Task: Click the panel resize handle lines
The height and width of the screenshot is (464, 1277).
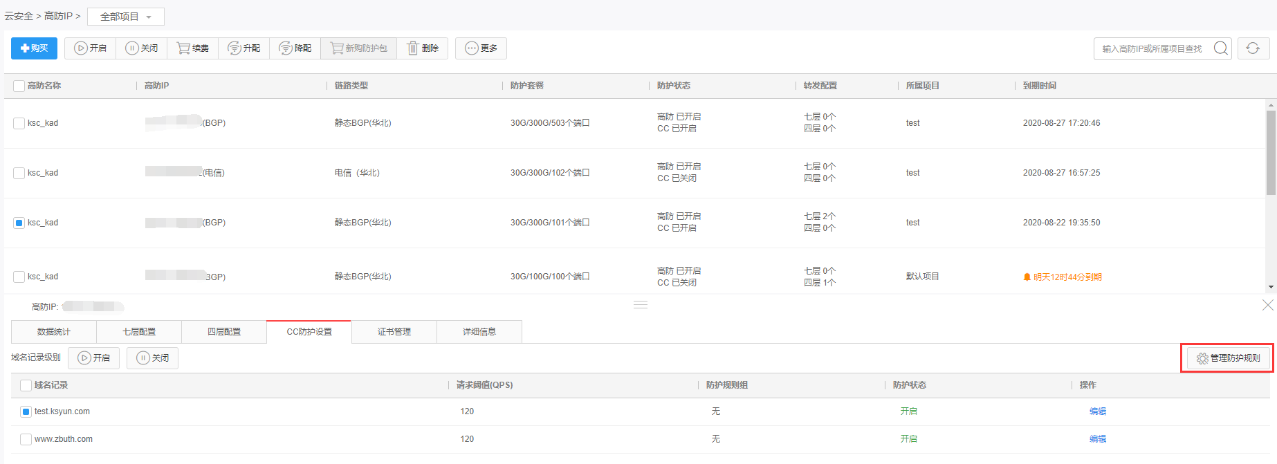Action: pyautogui.click(x=641, y=305)
